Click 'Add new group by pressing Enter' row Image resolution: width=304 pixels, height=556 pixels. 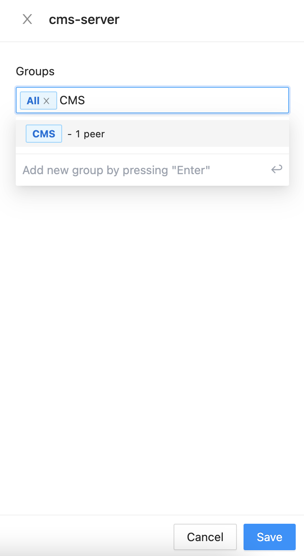click(x=116, y=170)
